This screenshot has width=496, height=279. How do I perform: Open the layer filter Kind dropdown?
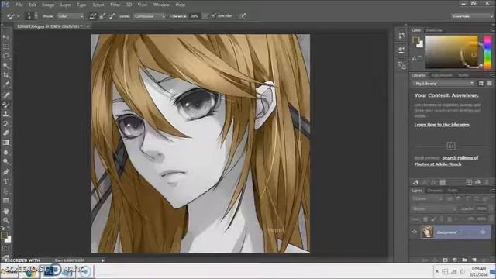(427, 199)
